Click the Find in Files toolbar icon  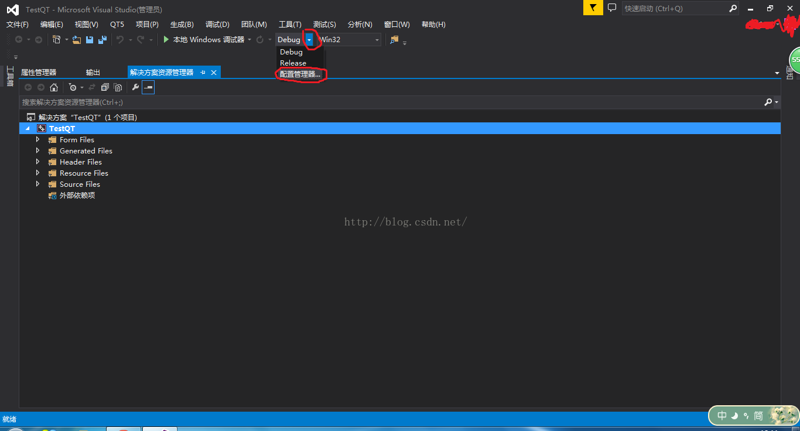pos(394,39)
